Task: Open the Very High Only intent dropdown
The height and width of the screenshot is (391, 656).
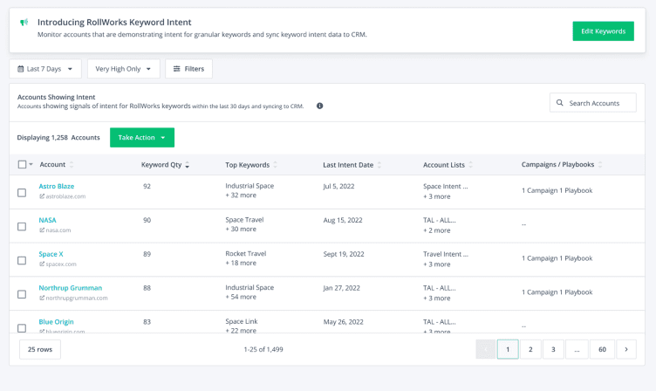Action: click(123, 69)
